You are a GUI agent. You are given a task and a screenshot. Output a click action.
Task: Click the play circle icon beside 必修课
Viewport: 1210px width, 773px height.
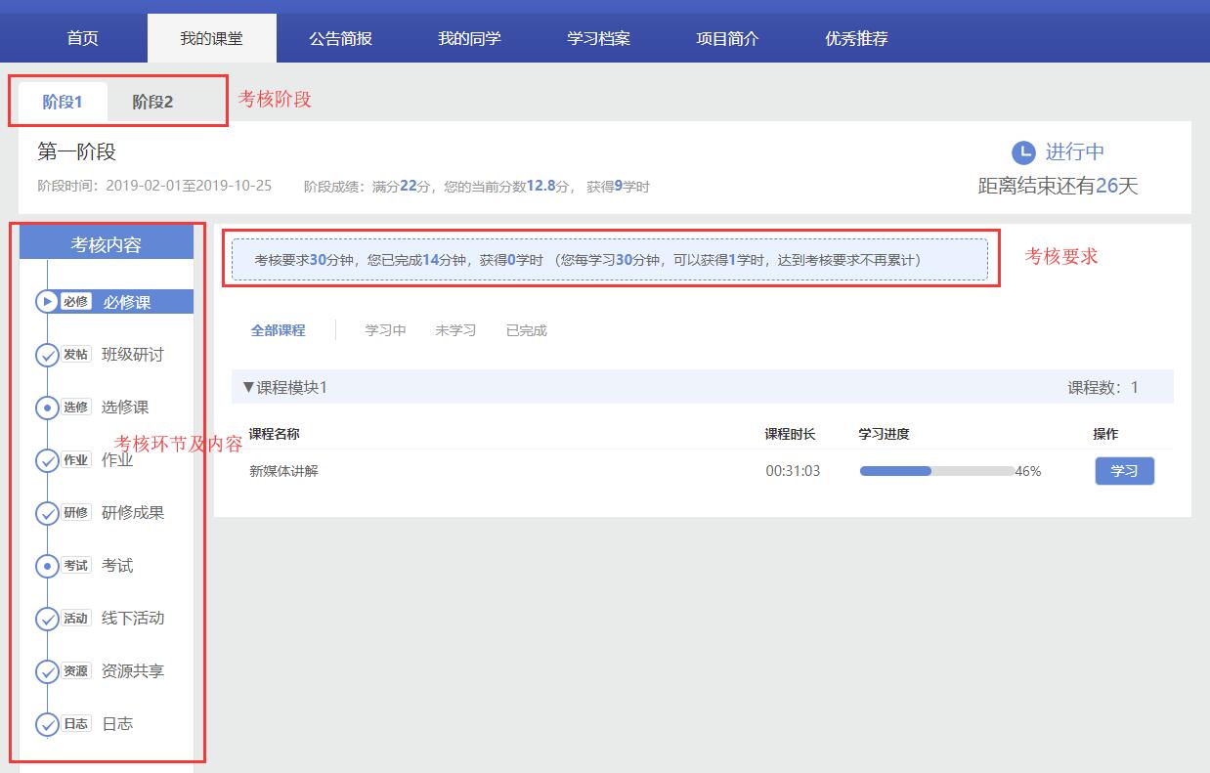47,302
